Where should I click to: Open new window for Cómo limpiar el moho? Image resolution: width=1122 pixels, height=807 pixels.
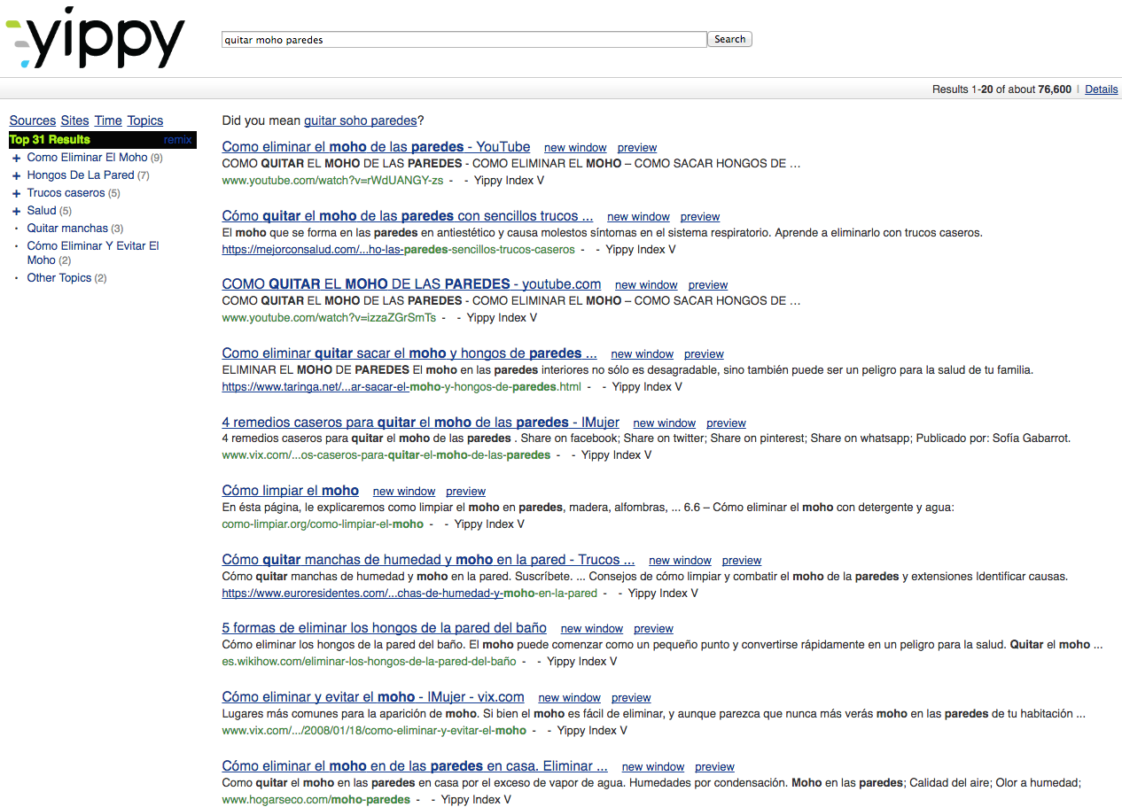point(404,492)
